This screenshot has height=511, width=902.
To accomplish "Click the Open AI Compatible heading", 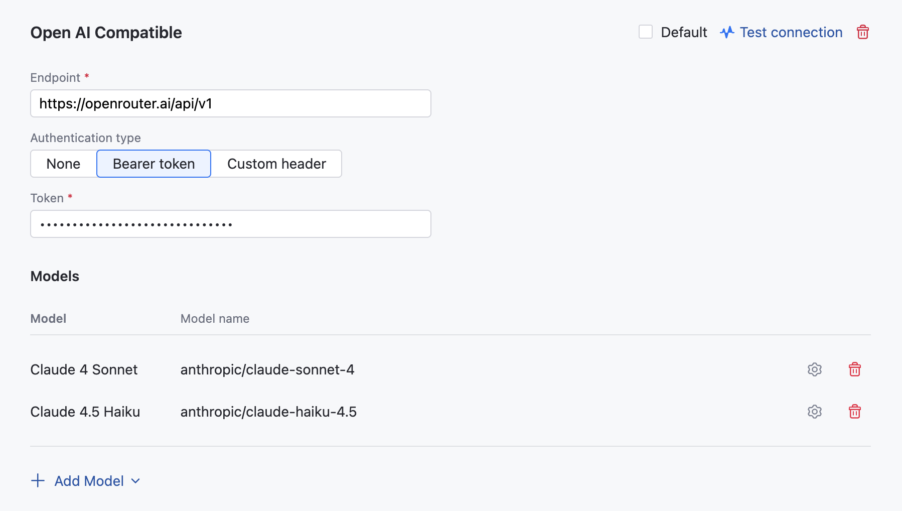I will pyautogui.click(x=106, y=32).
